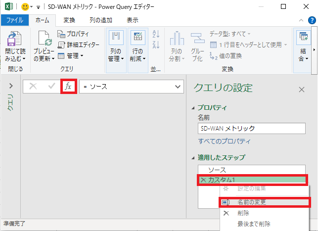Sort descending with Z-A icon
The image size is (318, 231).
coord(156,45)
